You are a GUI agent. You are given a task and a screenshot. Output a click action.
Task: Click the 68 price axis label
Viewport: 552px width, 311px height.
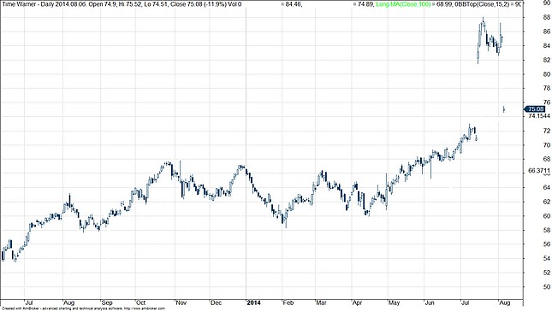coord(546,159)
